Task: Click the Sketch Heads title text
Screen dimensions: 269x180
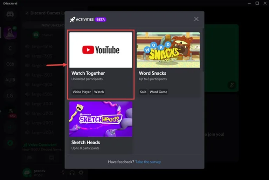Action: click(x=85, y=143)
